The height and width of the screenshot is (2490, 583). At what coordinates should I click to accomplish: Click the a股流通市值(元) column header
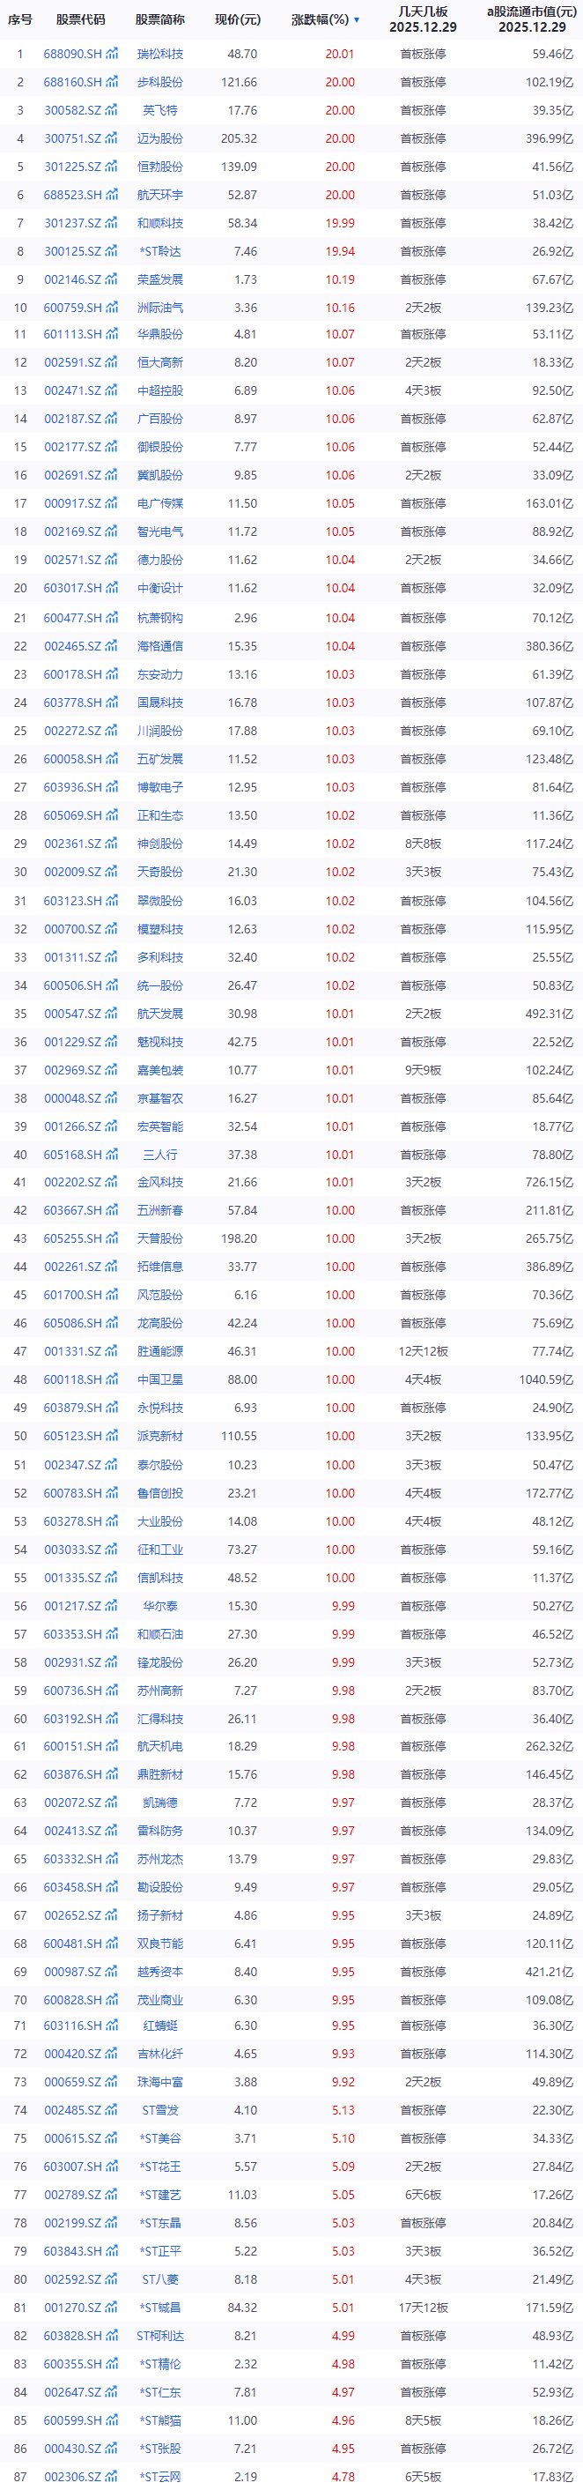click(x=531, y=19)
